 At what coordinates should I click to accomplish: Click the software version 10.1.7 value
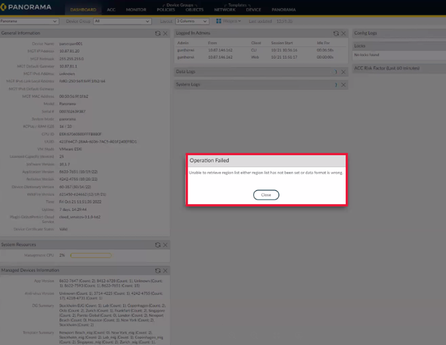point(64,164)
